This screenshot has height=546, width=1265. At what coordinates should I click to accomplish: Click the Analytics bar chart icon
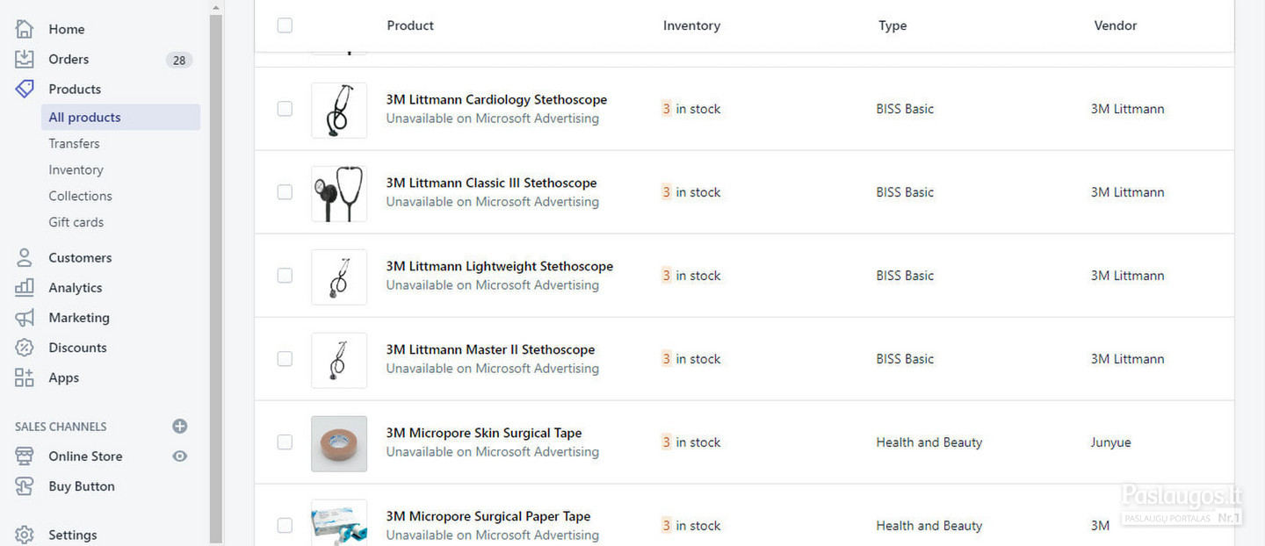[25, 287]
